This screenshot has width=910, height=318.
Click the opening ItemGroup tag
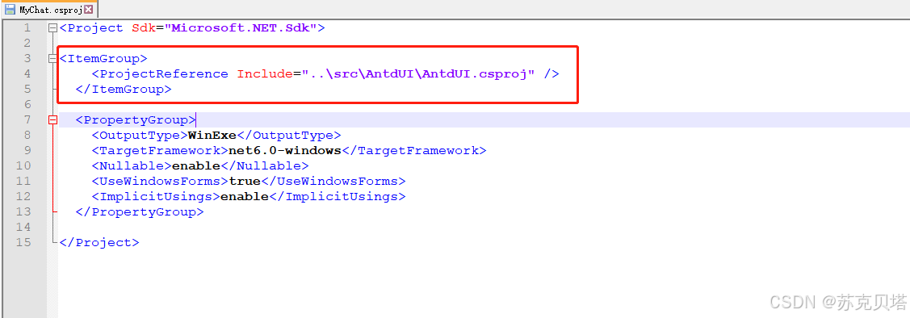(x=103, y=59)
